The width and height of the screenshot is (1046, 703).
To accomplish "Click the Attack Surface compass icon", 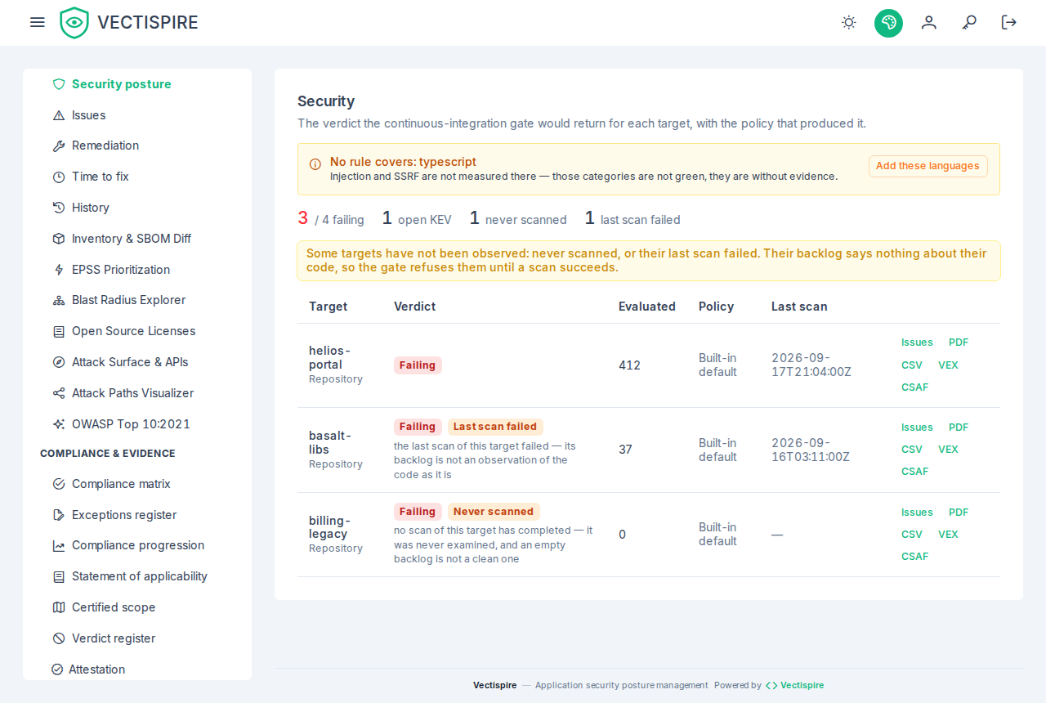I will [59, 362].
